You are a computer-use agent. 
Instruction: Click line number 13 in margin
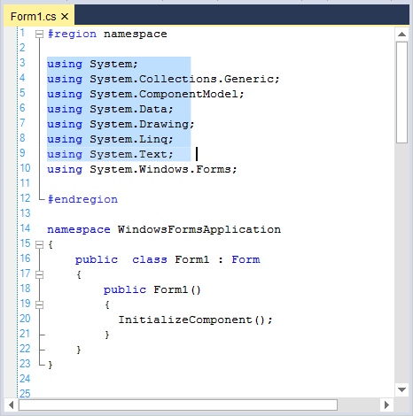[x=26, y=213]
